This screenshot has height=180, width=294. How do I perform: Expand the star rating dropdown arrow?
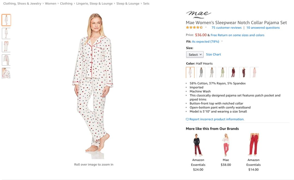pyautogui.click(x=206, y=27)
